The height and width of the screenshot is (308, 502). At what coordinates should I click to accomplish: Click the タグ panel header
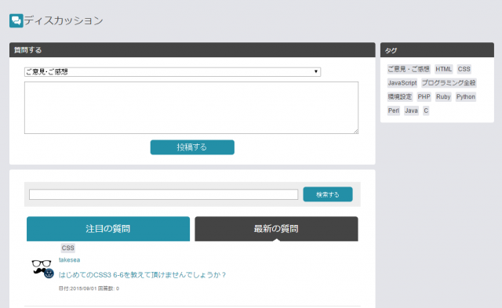point(437,50)
